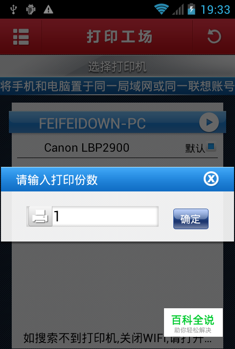Tap the printer not found help text
The height and width of the screenshot is (349, 235).
[x=117, y=338]
